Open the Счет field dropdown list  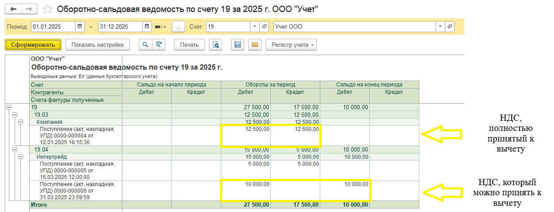254,26
